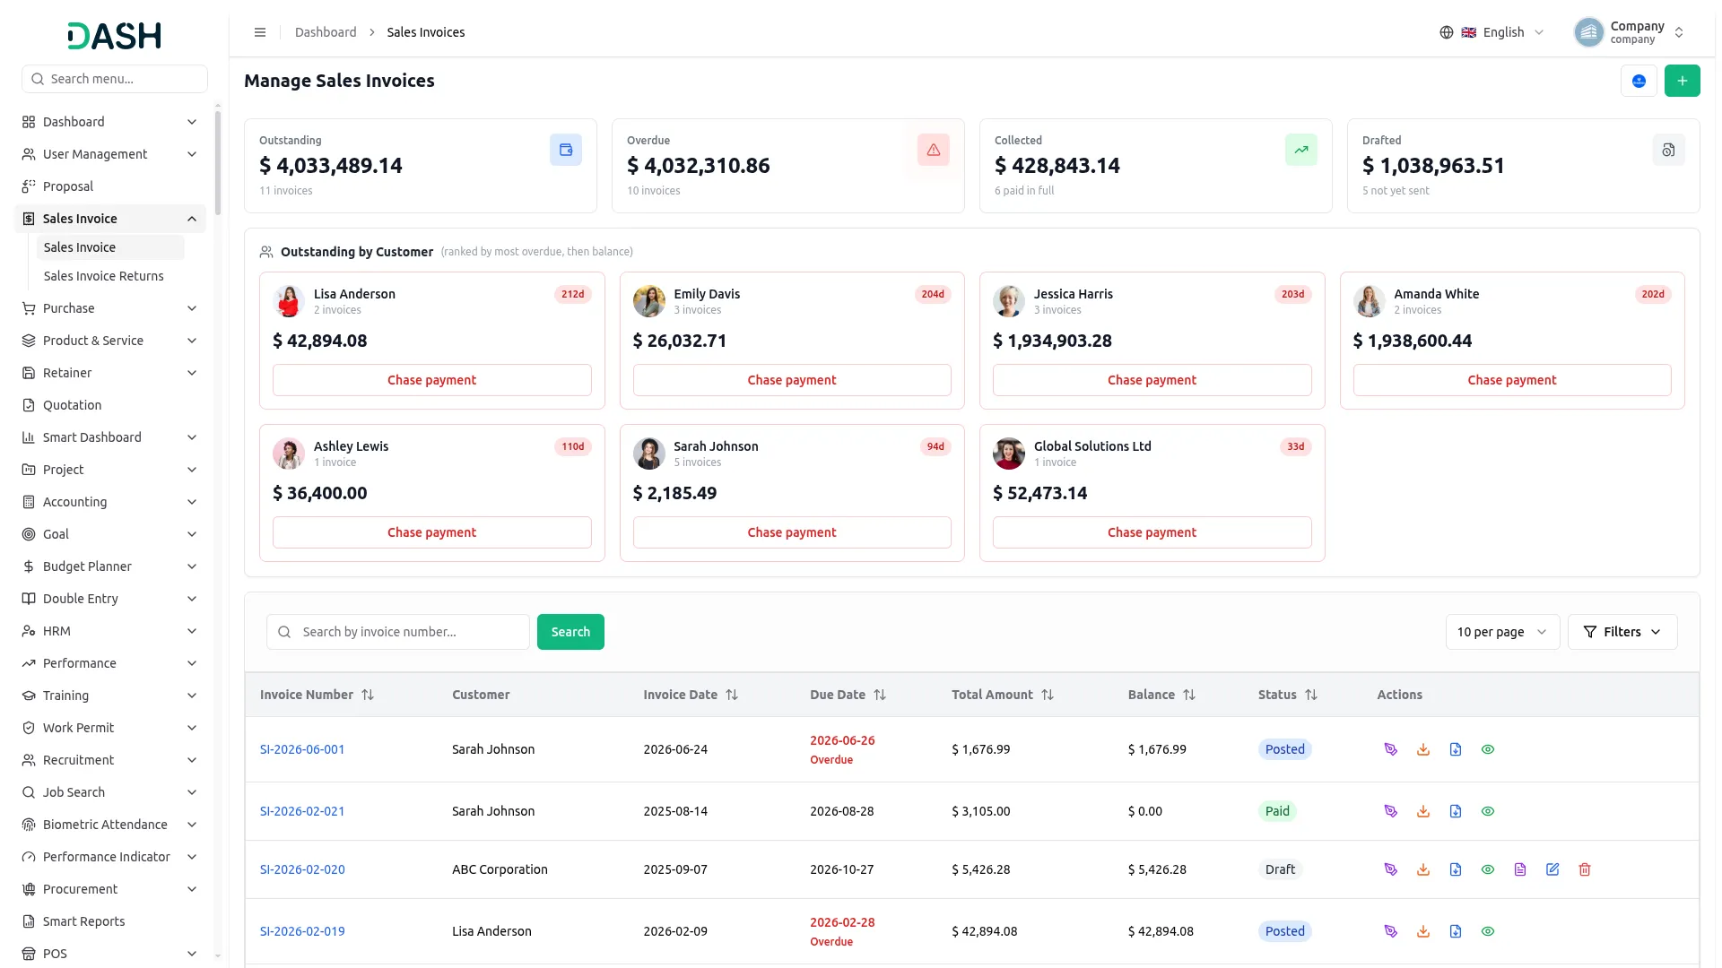Open invoice link SI-2026-06-001
This screenshot has height=968, width=1722.
point(302,749)
